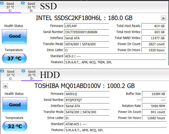Click the blue status orb for D: in SSD panel
169x134 pixels.
click(x=23, y=3)
